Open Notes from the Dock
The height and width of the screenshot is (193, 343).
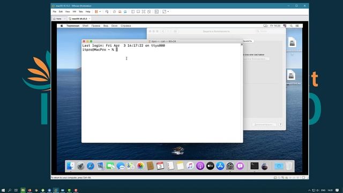[180, 166]
